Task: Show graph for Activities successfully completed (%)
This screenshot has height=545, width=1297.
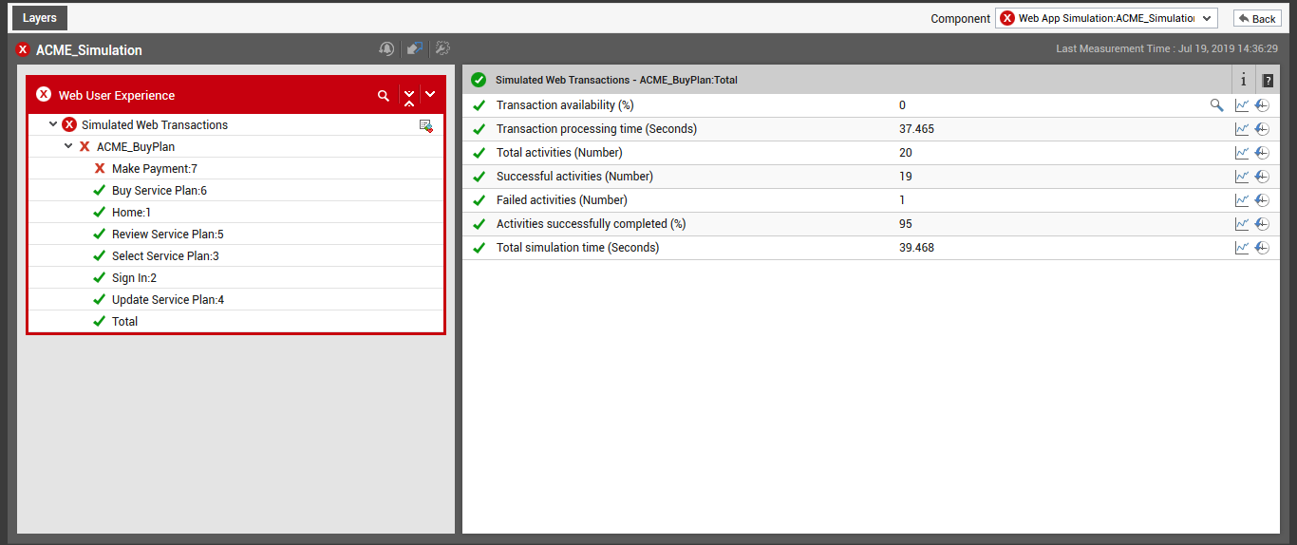Action: [1242, 224]
